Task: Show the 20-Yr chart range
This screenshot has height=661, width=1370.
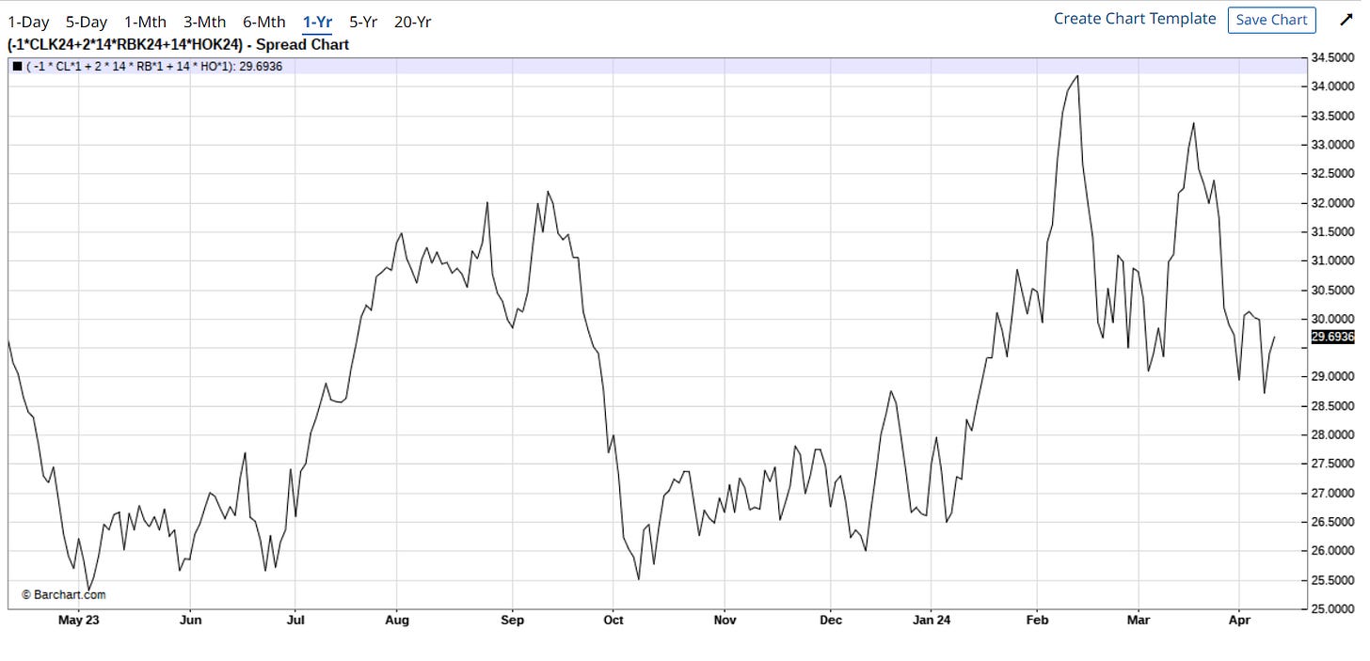Action: click(412, 22)
